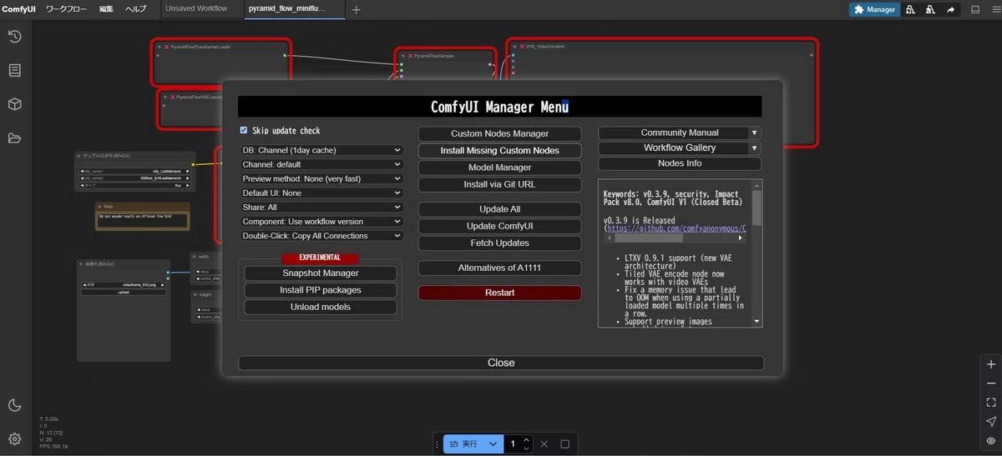Image resolution: width=1002 pixels, height=456 pixels.
Task: Toggle dark mode moon icon
Action: (14, 405)
